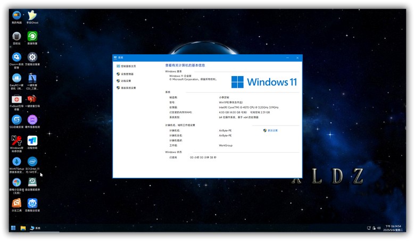Viewport: 415px width, 241px height.
Task: Open the EasyRC one-key install icon
Action: coord(16,78)
